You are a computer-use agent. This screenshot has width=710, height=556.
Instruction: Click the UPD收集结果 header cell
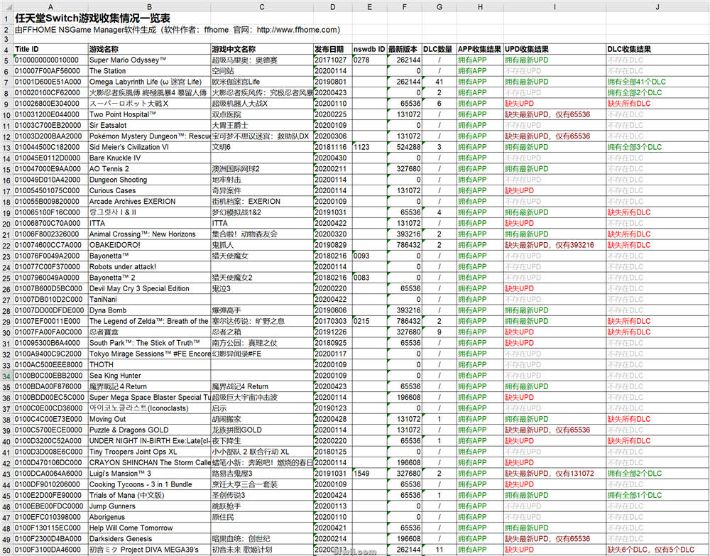click(555, 49)
